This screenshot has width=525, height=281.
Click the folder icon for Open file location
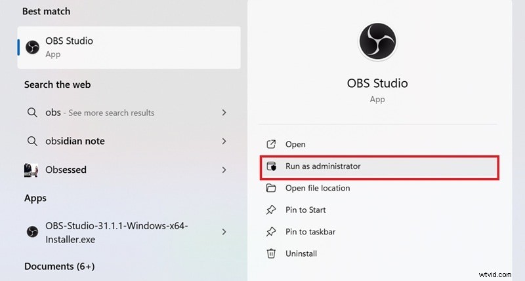click(271, 188)
